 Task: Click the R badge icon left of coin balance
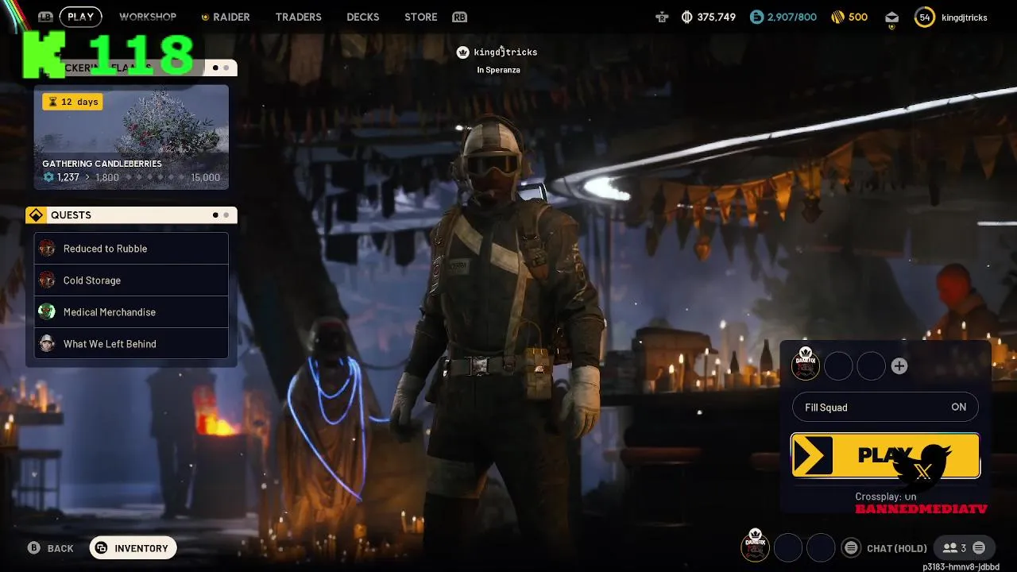click(662, 17)
